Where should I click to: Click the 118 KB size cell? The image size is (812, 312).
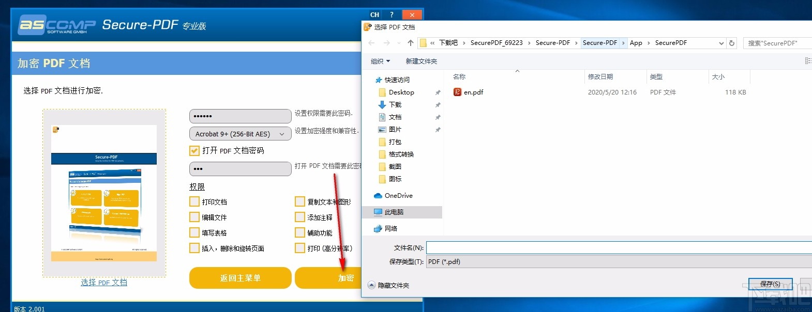pos(735,92)
